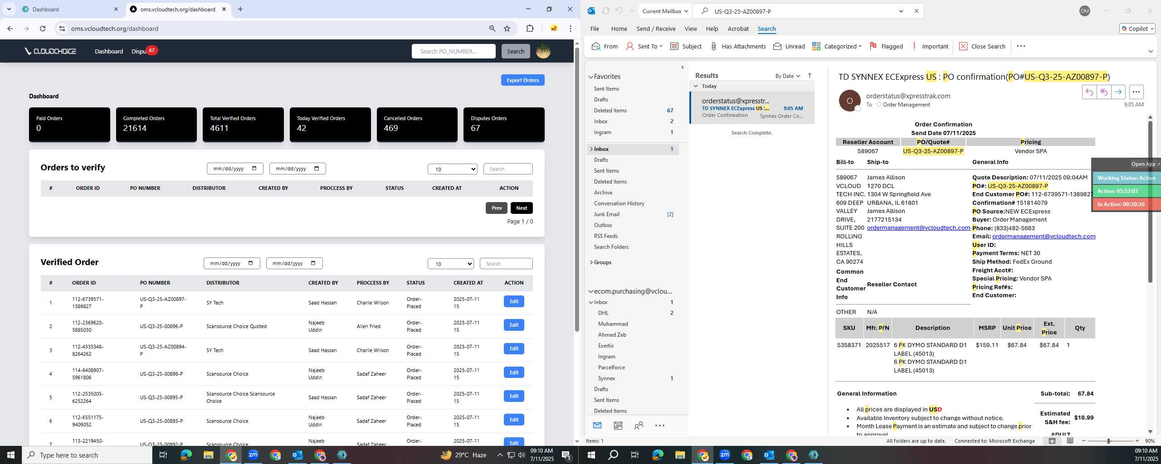Viewport: 1161px width, 464px height.
Task: Open Chrome three-dot menu
Action: pos(571,29)
